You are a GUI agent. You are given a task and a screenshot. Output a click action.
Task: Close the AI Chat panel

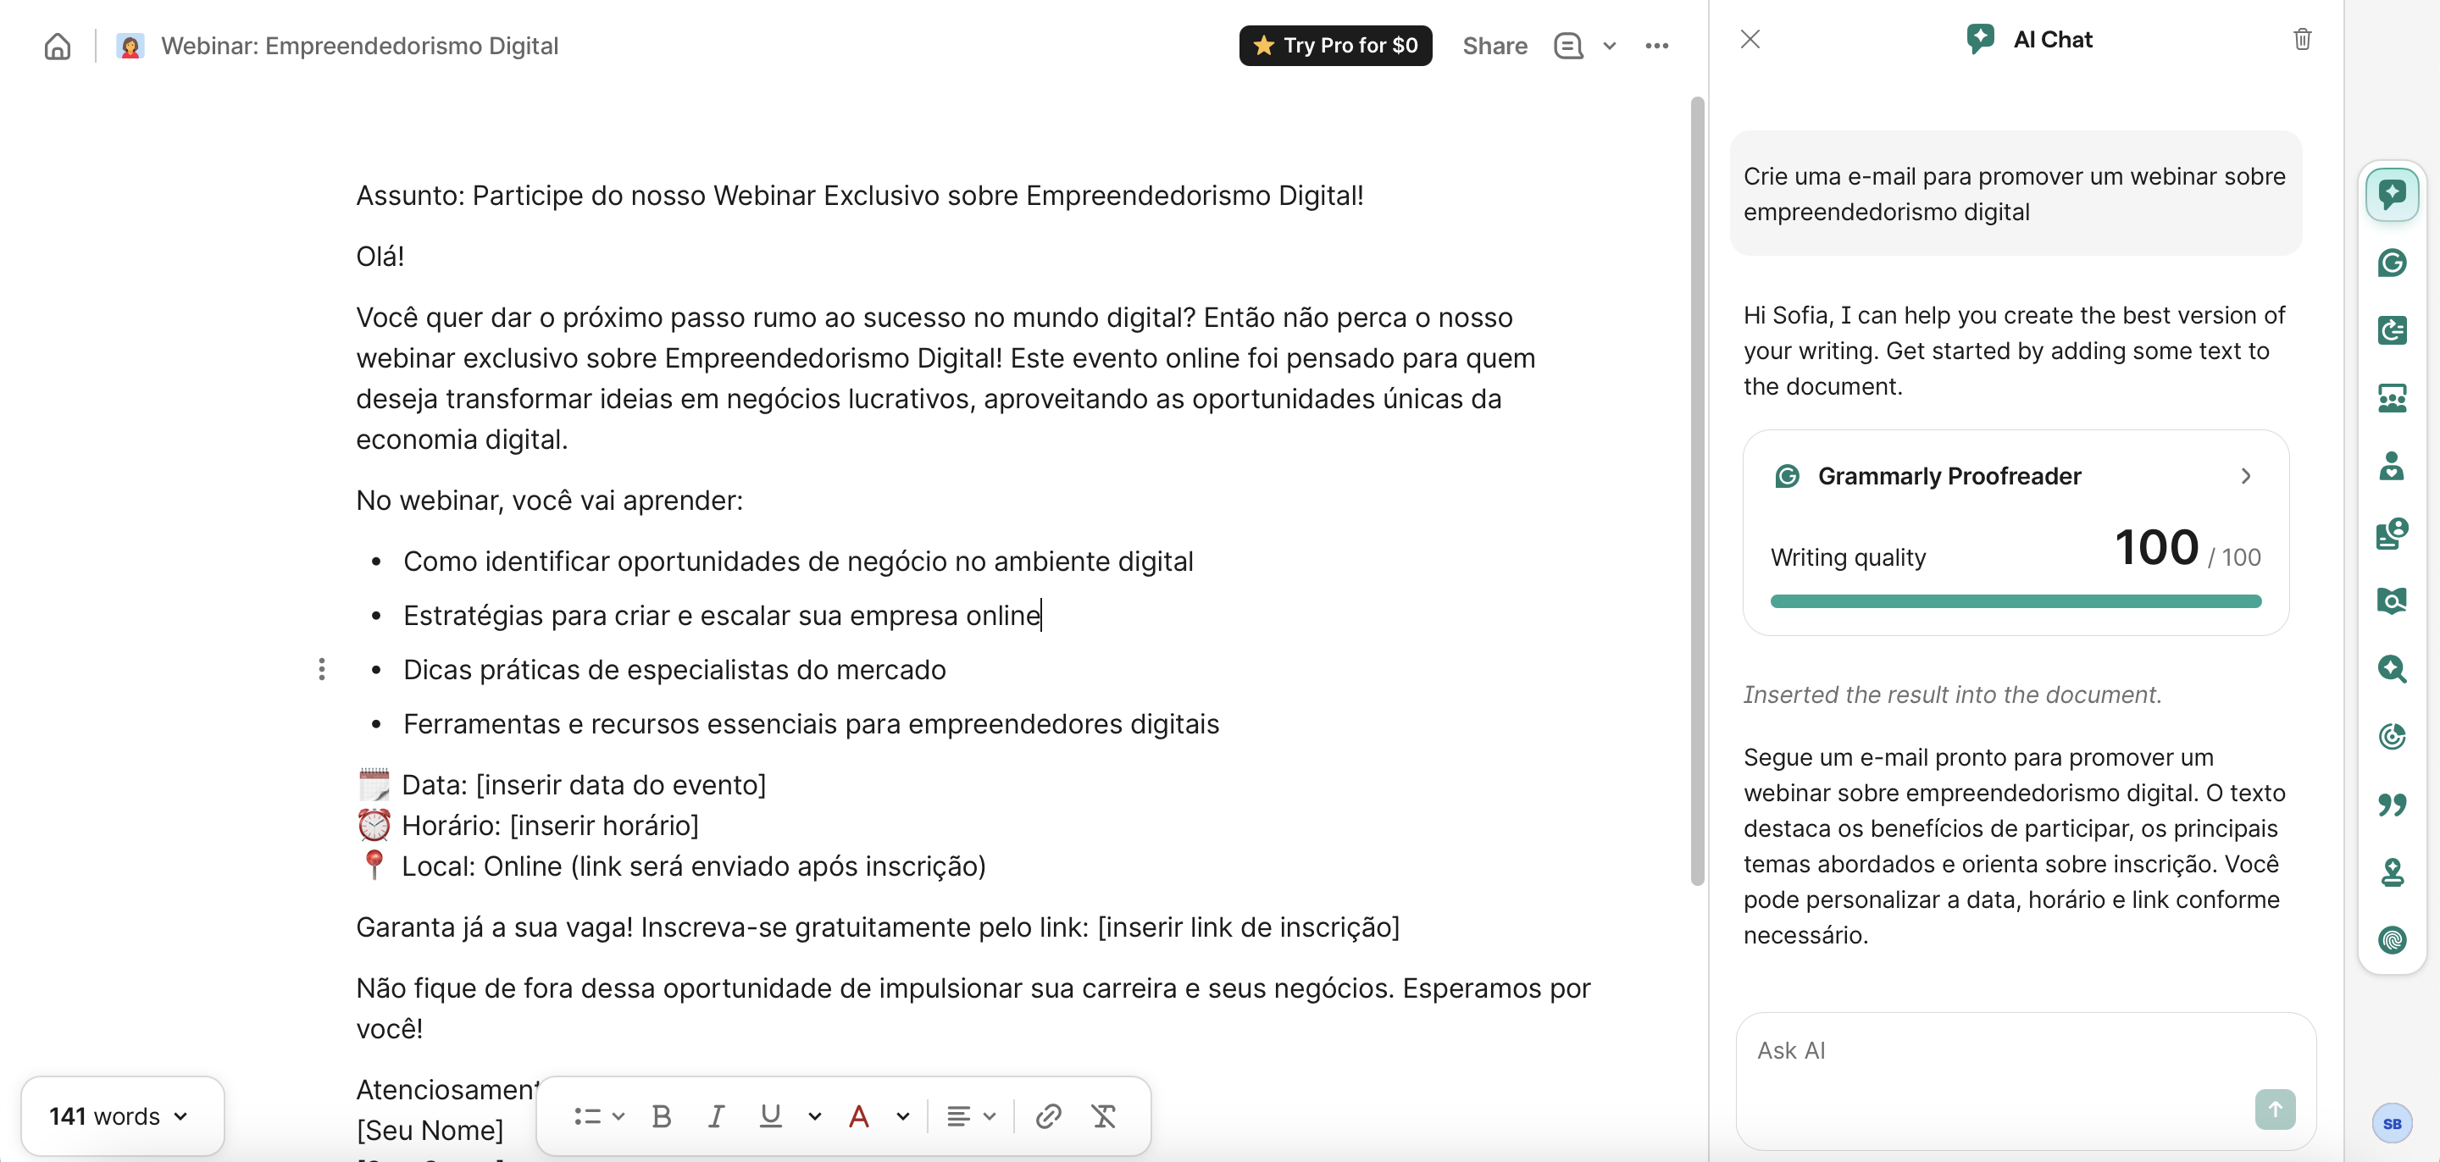(x=1750, y=39)
